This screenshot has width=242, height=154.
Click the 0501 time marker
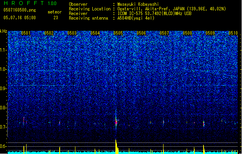pyautogui.click(x=26, y=33)
